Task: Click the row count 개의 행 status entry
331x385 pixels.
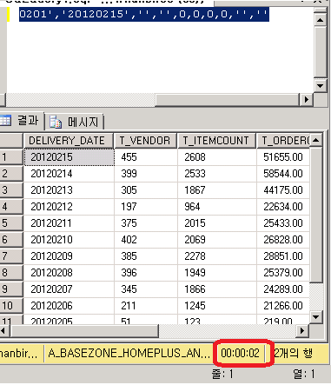Action: [294, 353]
